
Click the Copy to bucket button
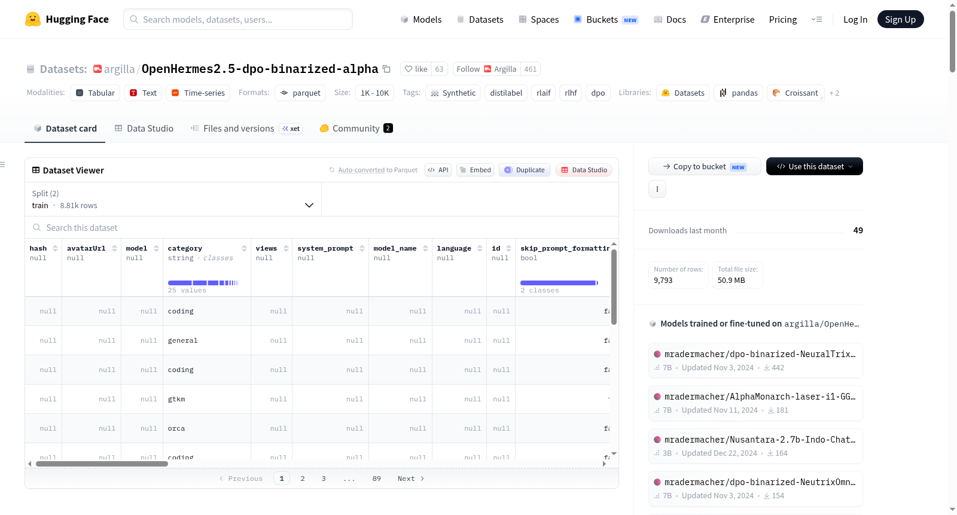tap(705, 166)
